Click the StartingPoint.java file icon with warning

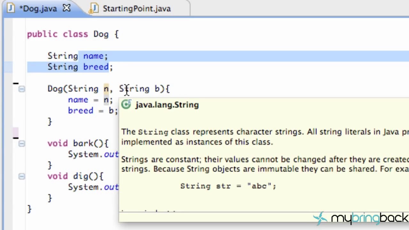pyautogui.click(x=94, y=9)
